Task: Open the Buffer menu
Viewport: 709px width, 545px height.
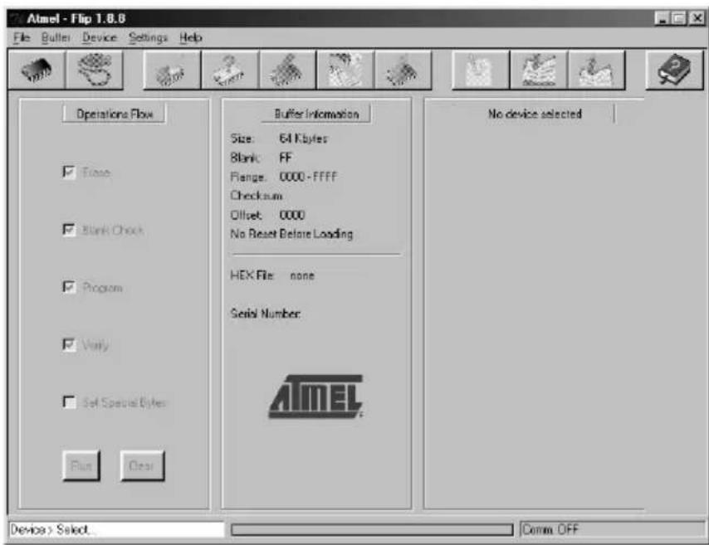Action: pyautogui.click(x=56, y=37)
